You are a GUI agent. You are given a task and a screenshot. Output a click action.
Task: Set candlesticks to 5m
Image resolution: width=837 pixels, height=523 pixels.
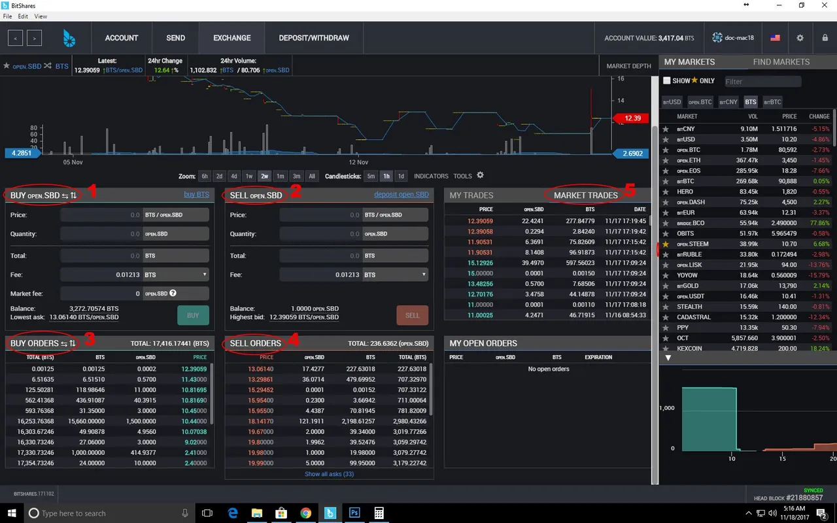pyautogui.click(x=371, y=176)
